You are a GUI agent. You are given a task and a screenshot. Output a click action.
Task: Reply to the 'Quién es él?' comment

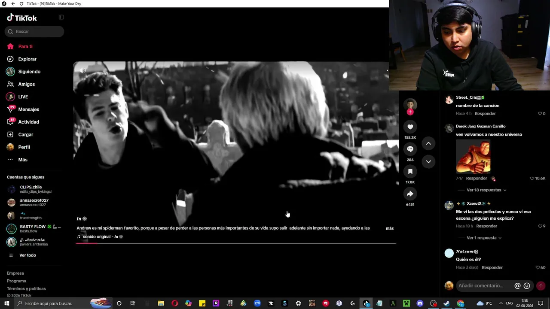492,268
